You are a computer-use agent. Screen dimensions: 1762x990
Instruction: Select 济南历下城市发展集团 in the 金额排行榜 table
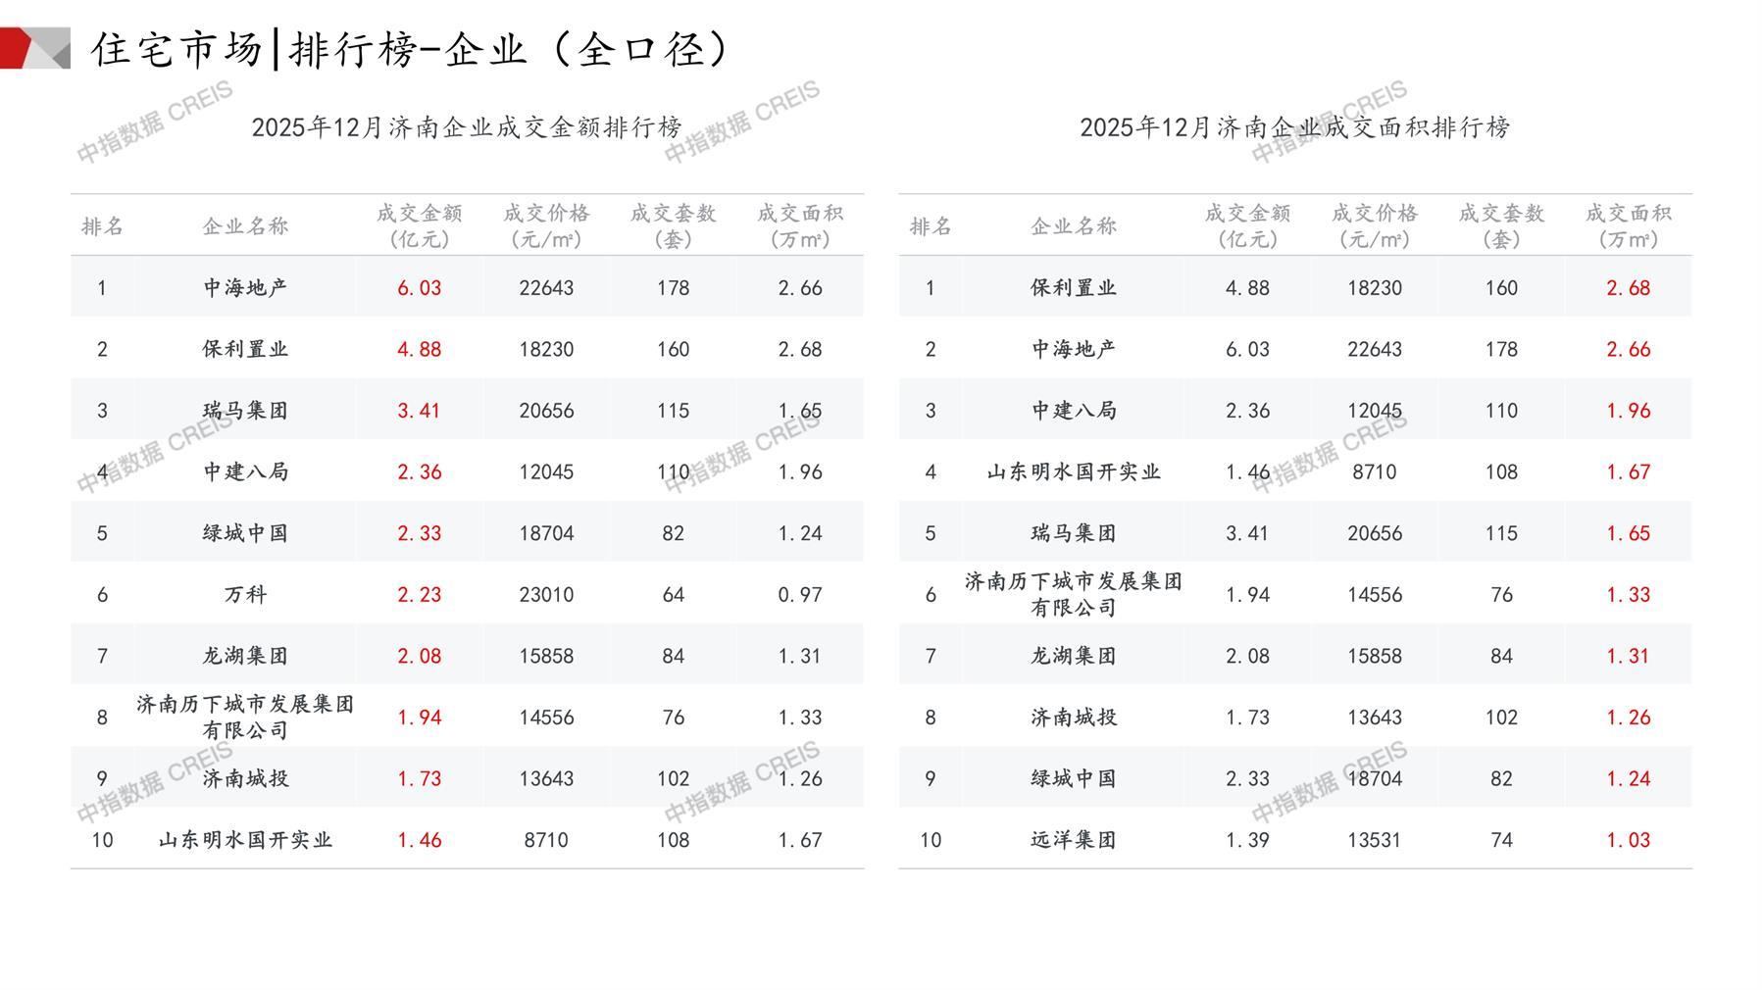245,717
